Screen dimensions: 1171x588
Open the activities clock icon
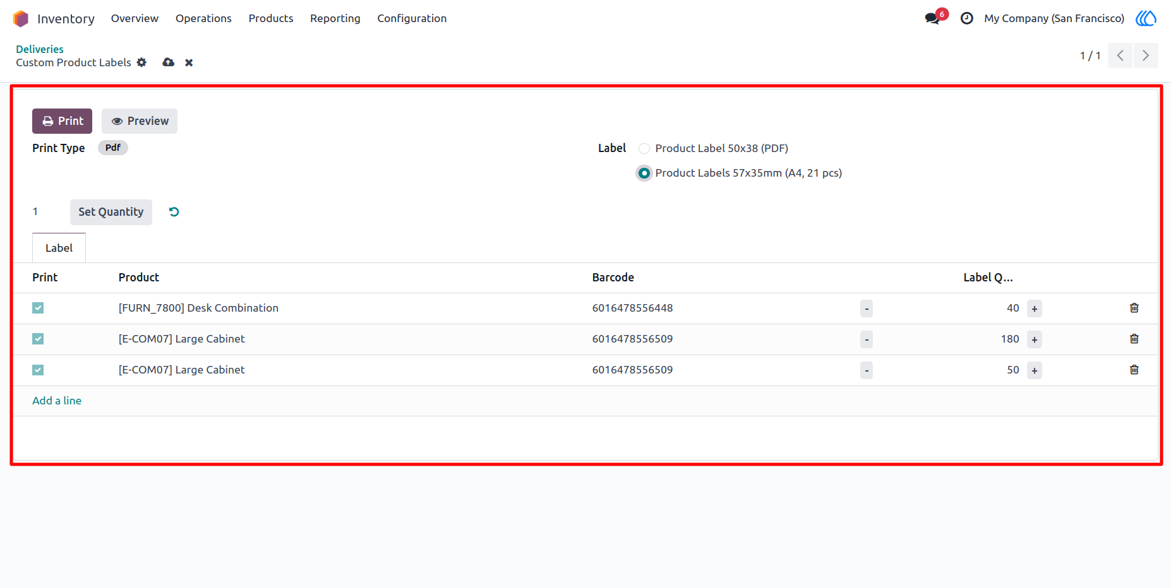pyautogui.click(x=966, y=18)
